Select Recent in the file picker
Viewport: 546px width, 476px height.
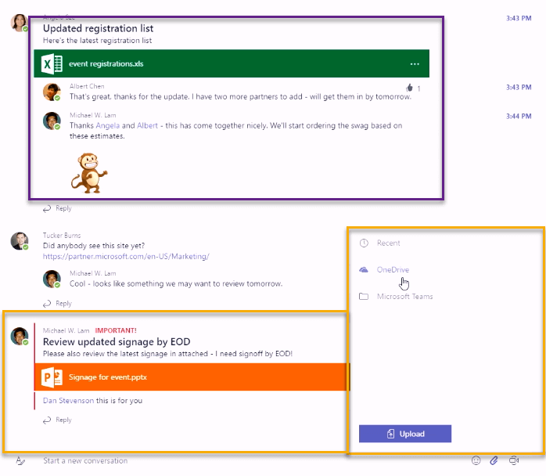[x=388, y=243]
